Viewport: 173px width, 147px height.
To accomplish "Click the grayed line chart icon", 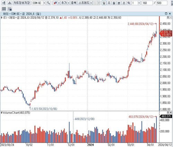I will coord(95,3).
